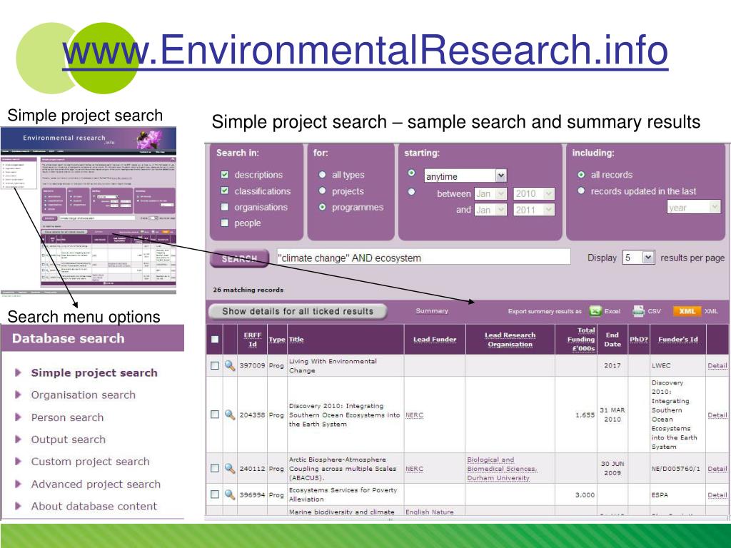Screen dimensions: 731x548
Task: Open Detail link for ESPA row
Action: (x=717, y=495)
